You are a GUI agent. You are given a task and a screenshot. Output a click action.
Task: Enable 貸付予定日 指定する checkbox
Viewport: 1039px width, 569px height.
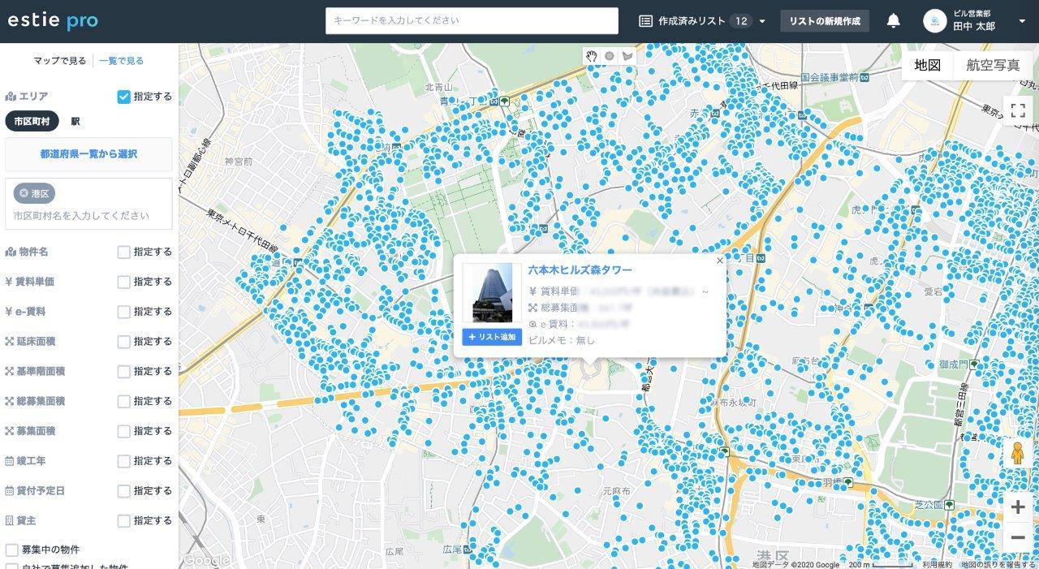(x=123, y=491)
